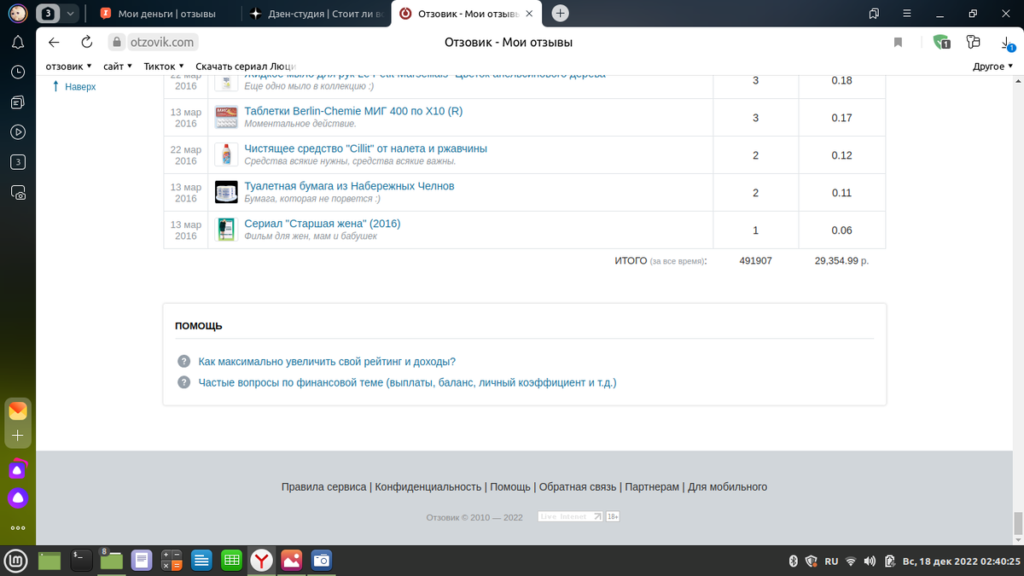Open Правила сервиса footer link

[x=323, y=487]
